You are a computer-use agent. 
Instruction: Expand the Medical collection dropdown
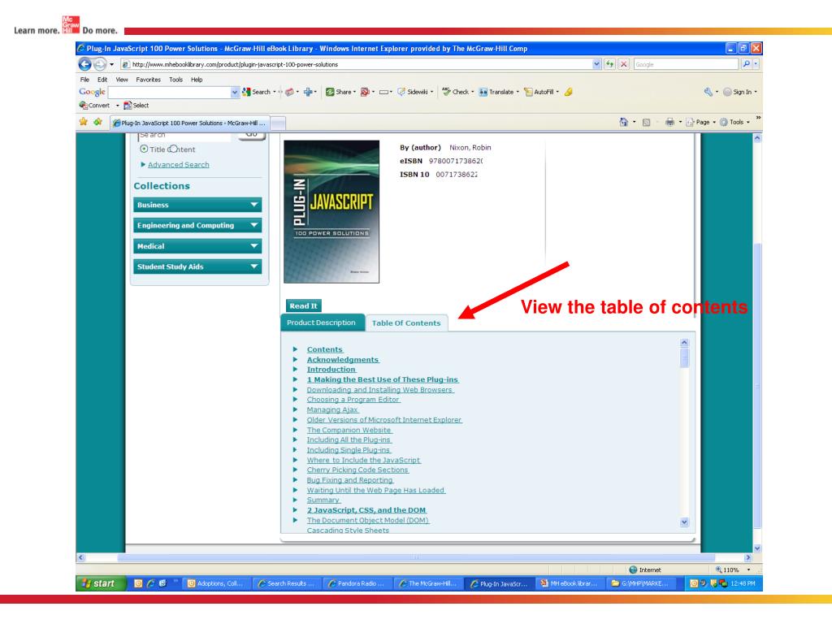coord(197,246)
